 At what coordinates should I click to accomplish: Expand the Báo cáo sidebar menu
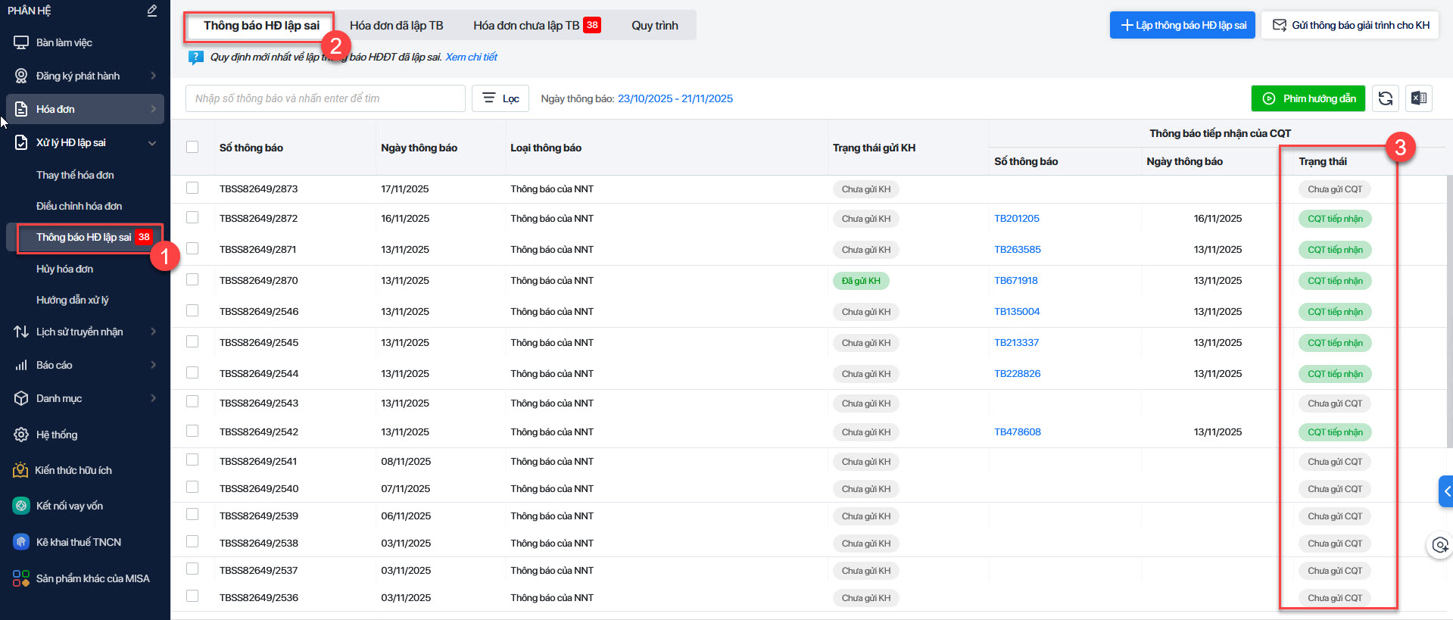click(152, 365)
